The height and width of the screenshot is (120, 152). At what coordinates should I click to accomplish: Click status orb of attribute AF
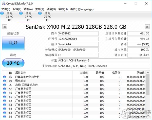click(x=5, y=89)
